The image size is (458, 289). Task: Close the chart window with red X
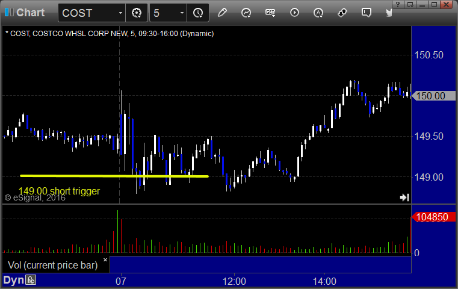point(447,4)
